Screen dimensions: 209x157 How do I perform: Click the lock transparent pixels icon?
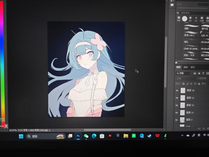tap(183, 84)
